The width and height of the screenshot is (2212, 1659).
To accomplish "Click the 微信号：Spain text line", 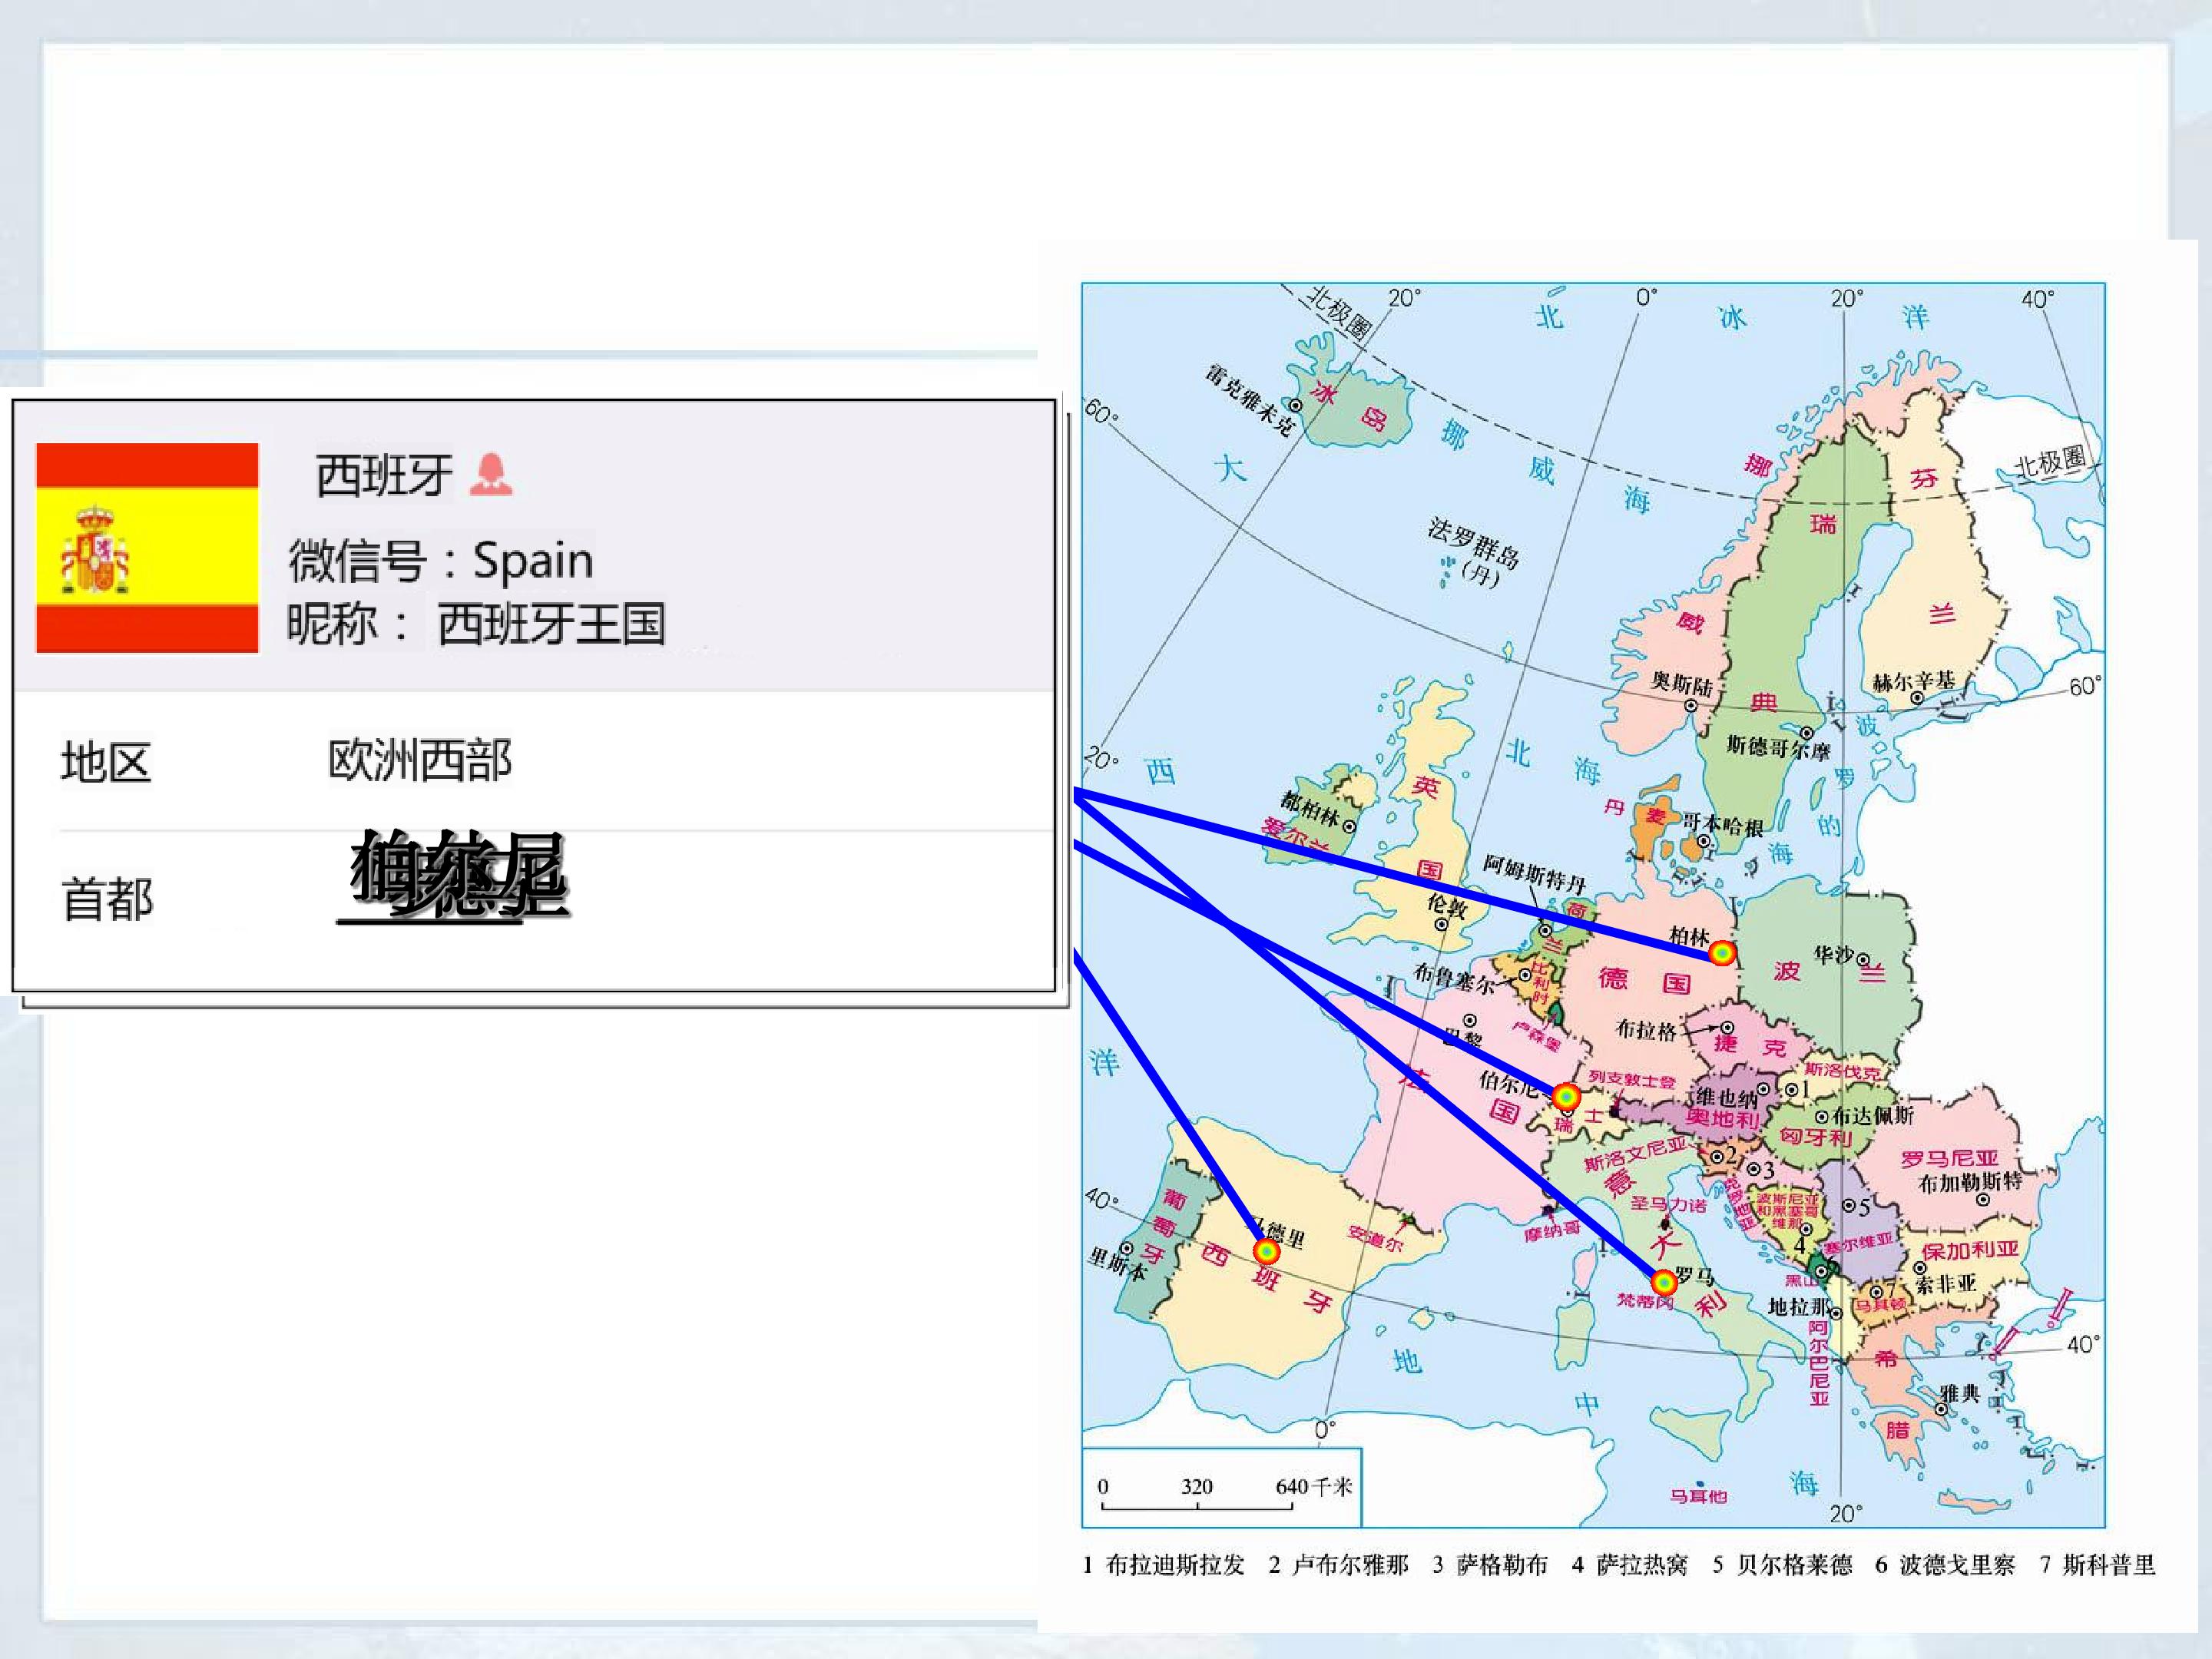I will [441, 560].
